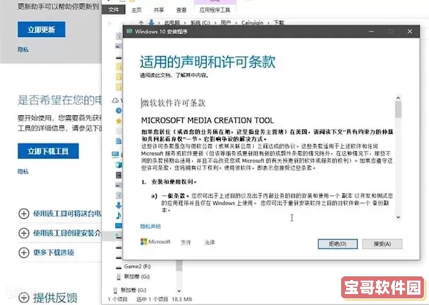
Task: Click the 接受(A) button
Action: [382, 244]
